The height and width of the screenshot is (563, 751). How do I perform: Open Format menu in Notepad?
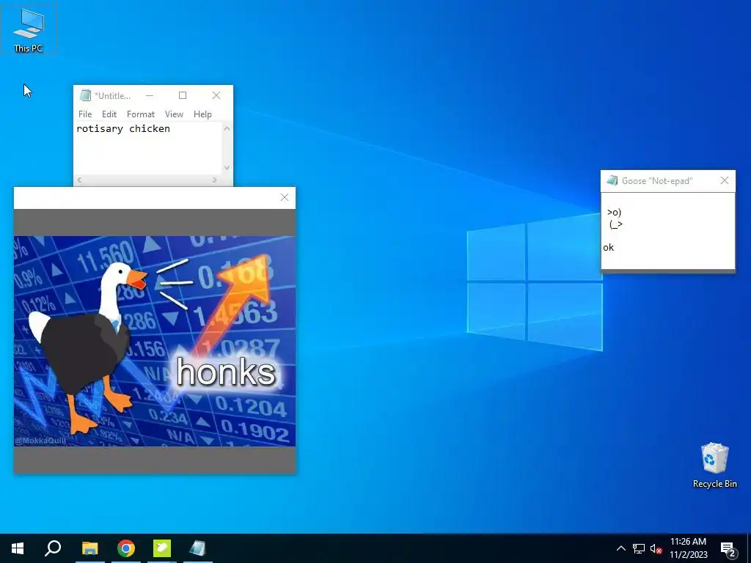(x=140, y=114)
